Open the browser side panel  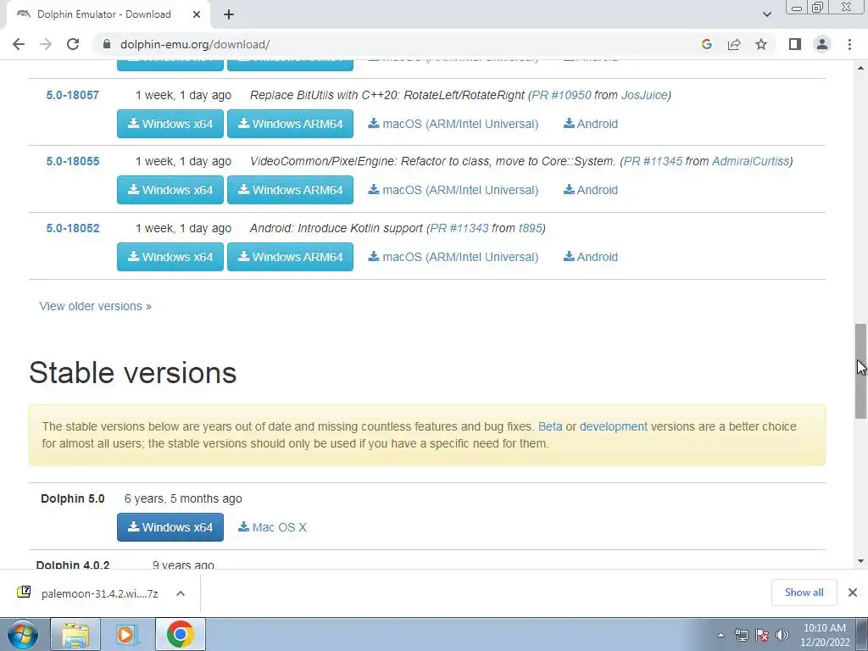(795, 44)
